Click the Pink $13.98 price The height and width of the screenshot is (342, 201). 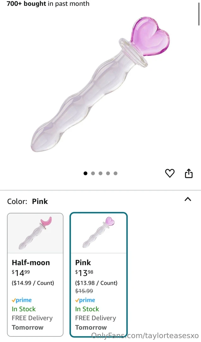click(84, 273)
